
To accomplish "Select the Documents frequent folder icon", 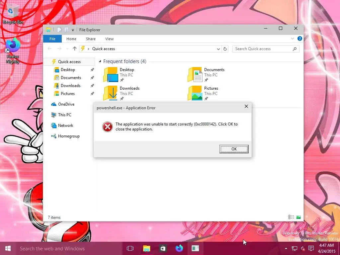I will pos(195,75).
